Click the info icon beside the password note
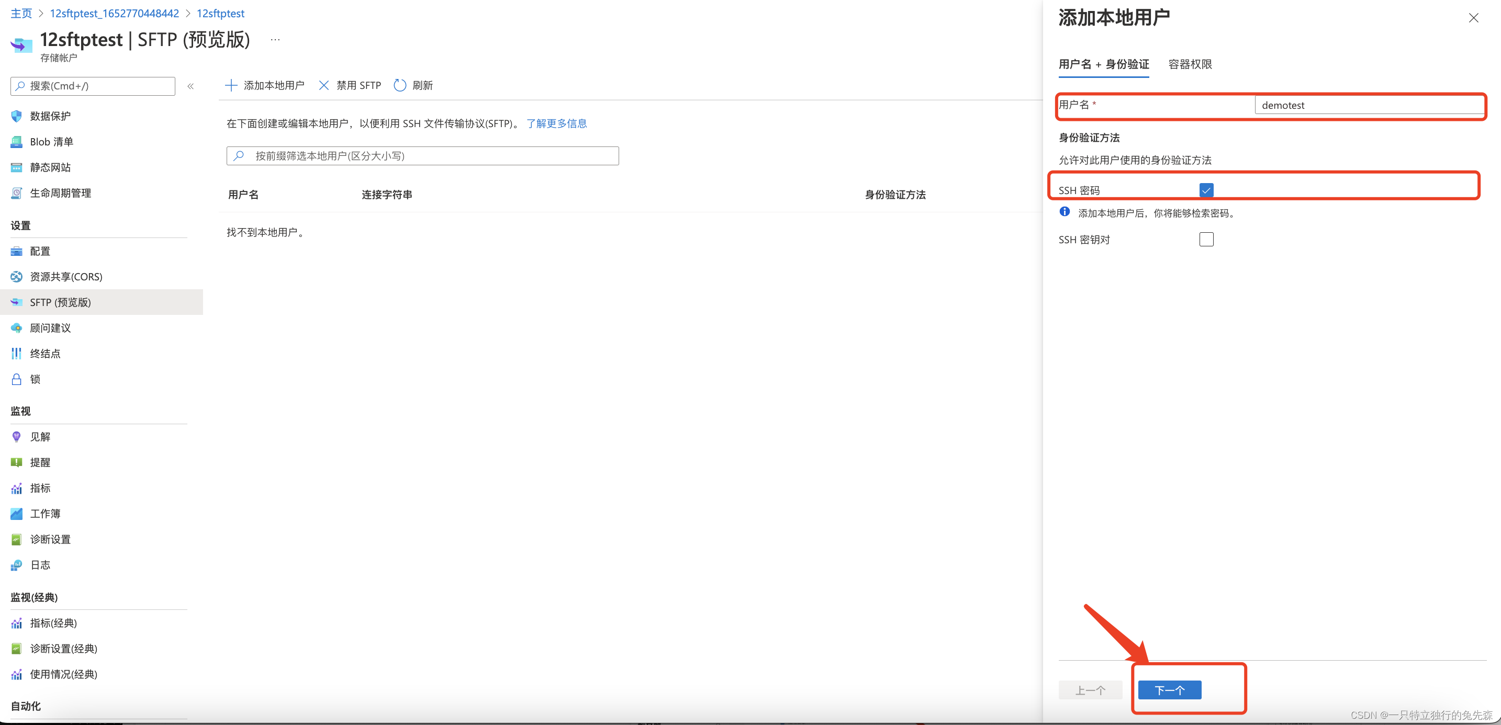 click(1065, 212)
